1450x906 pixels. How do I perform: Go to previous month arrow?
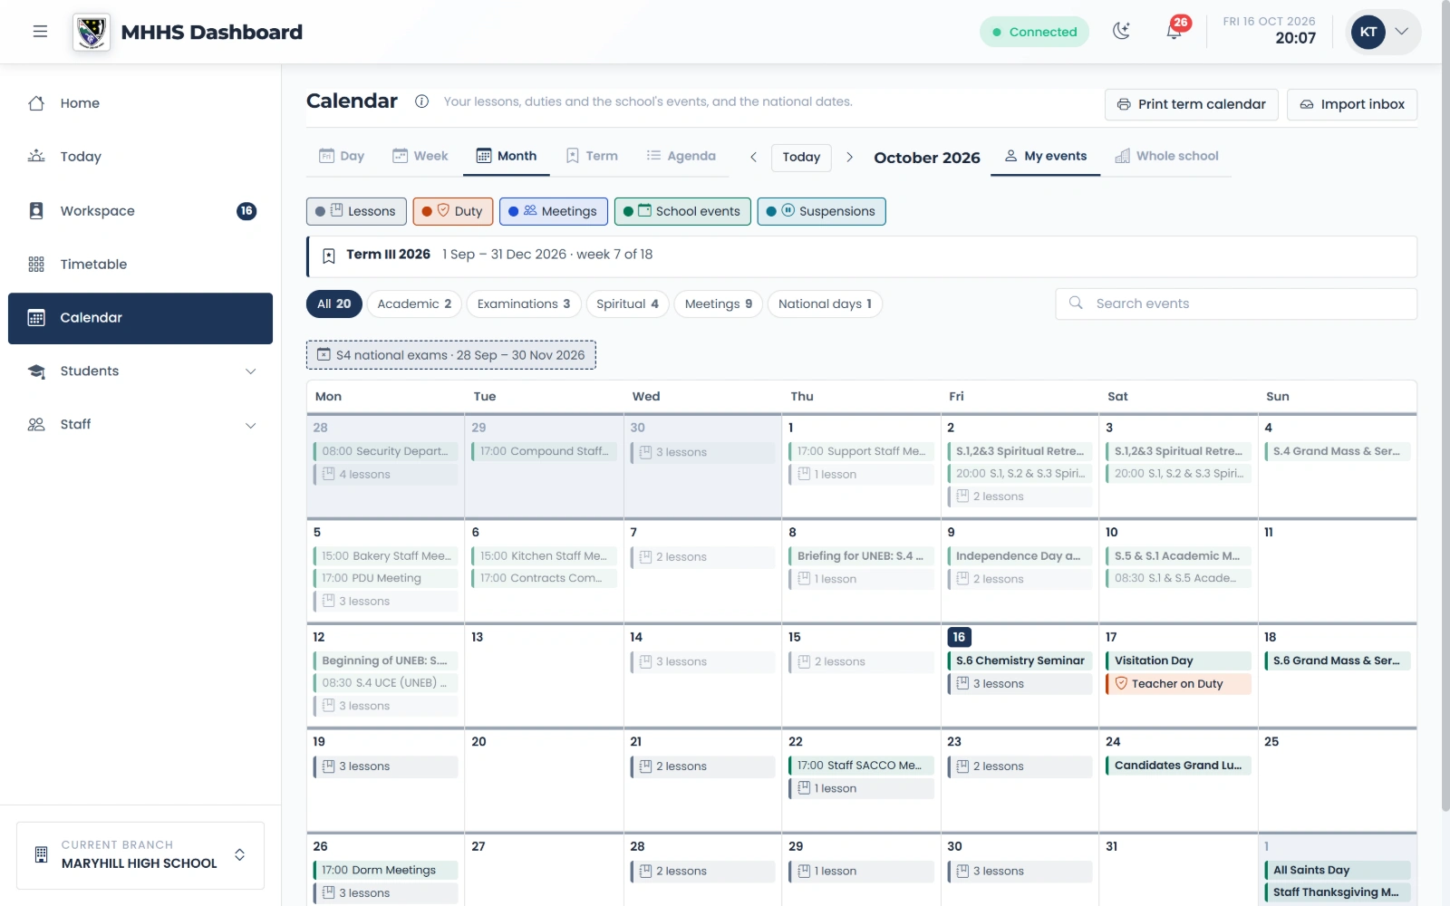tap(753, 157)
